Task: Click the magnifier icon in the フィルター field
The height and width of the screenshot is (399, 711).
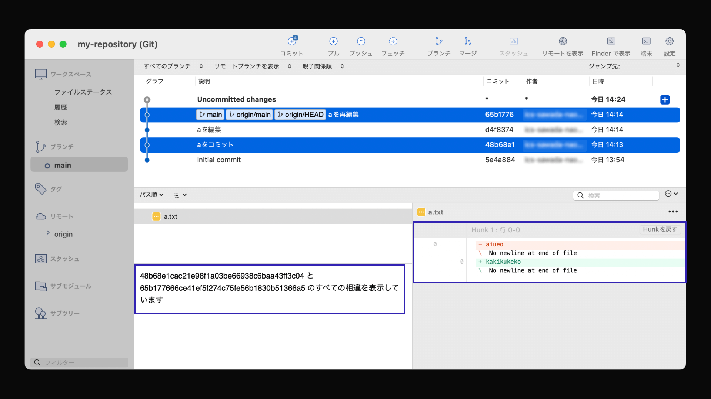Action: 37,362
